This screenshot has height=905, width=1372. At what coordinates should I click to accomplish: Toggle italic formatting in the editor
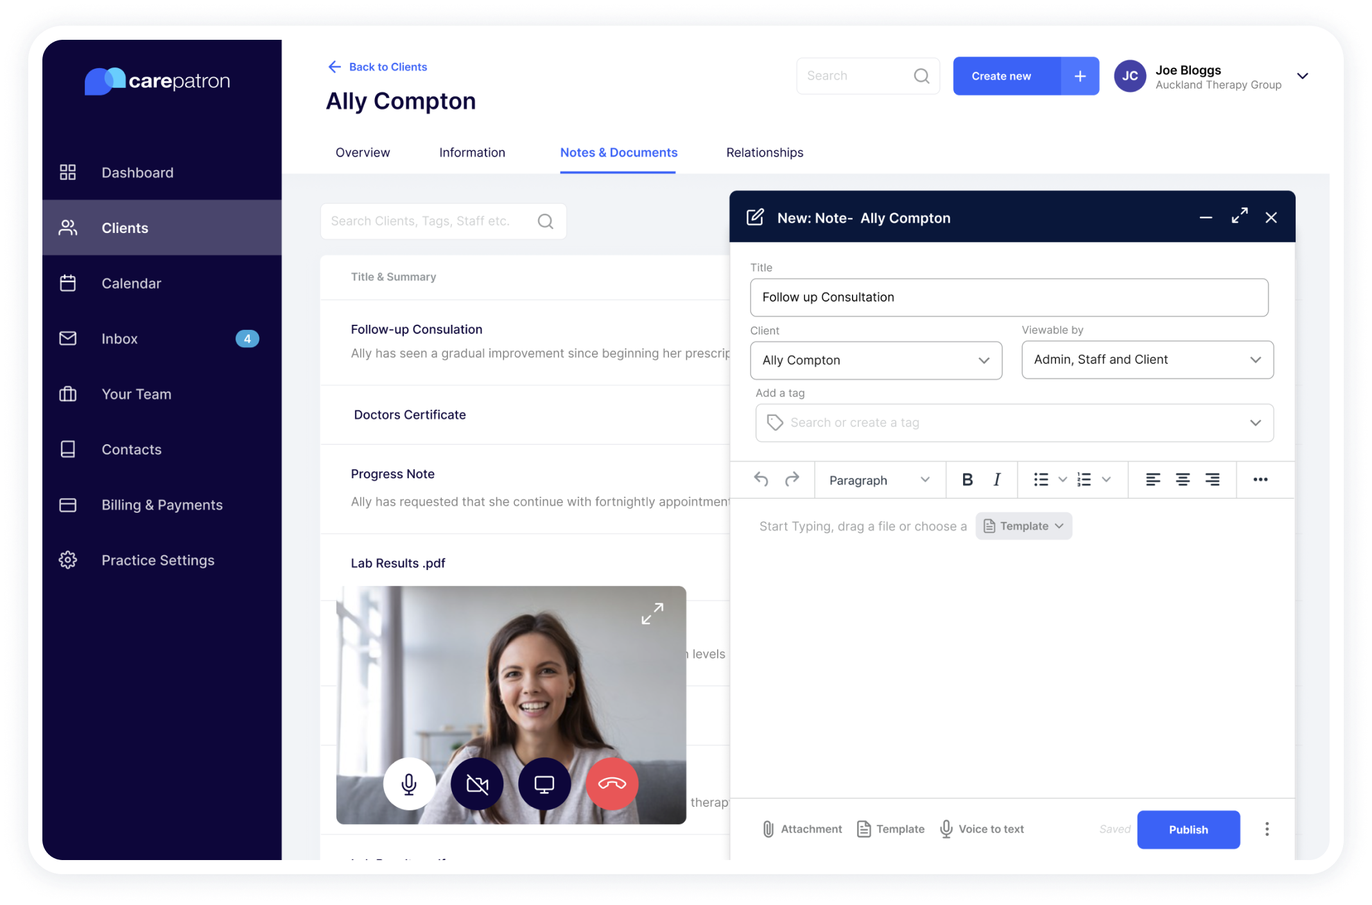[997, 479]
